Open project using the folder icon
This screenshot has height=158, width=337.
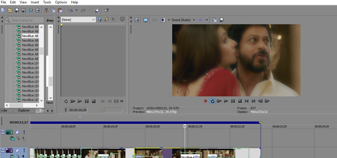point(10,10)
